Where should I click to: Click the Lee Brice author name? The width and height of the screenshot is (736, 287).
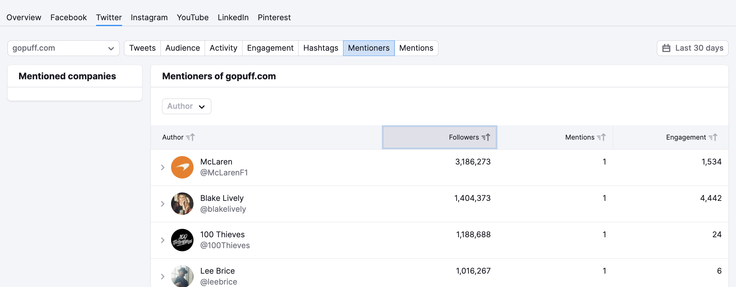pyautogui.click(x=217, y=271)
